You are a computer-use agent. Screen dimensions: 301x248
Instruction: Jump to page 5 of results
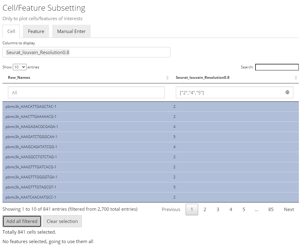click(244, 210)
